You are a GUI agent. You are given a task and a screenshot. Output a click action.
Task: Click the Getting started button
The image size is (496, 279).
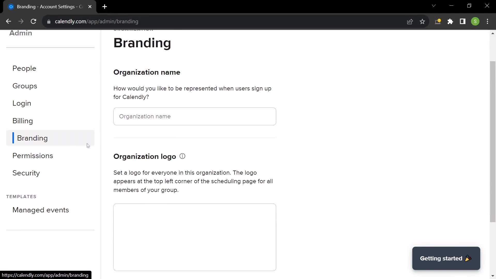coord(446,258)
